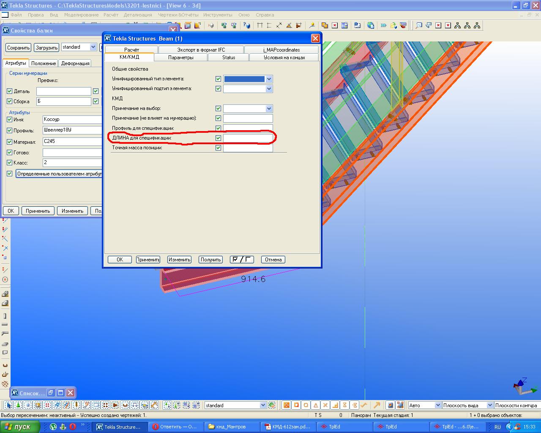The width and height of the screenshot is (541, 433).
Task: Toggle the Точная масса позиции checkbox
Action: coord(218,148)
